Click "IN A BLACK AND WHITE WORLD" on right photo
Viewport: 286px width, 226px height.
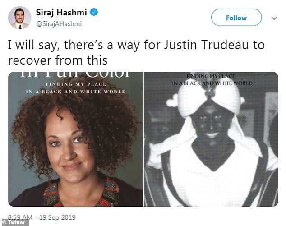(x=212, y=83)
